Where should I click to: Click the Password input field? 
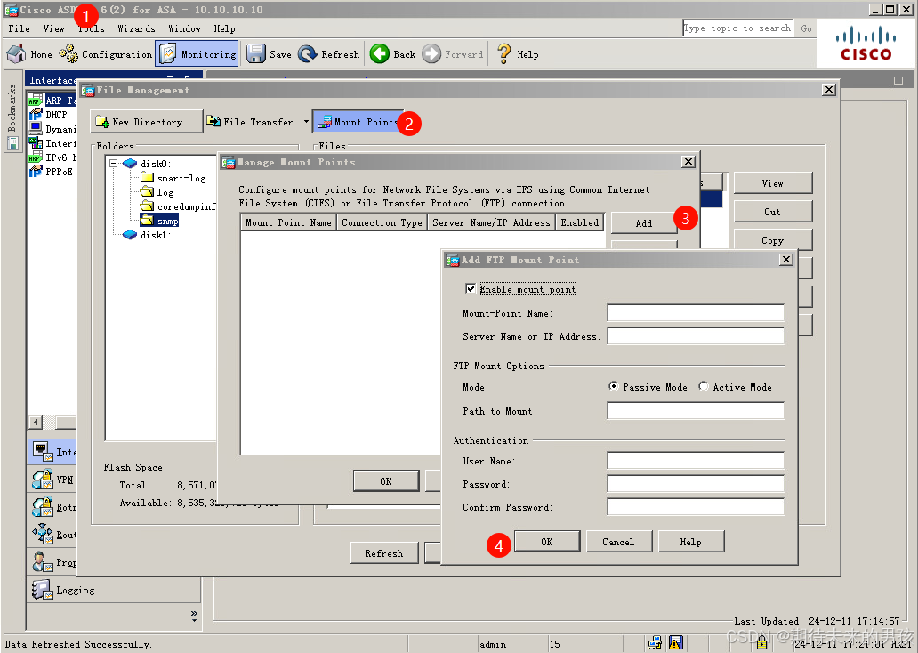pyautogui.click(x=696, y=484)
